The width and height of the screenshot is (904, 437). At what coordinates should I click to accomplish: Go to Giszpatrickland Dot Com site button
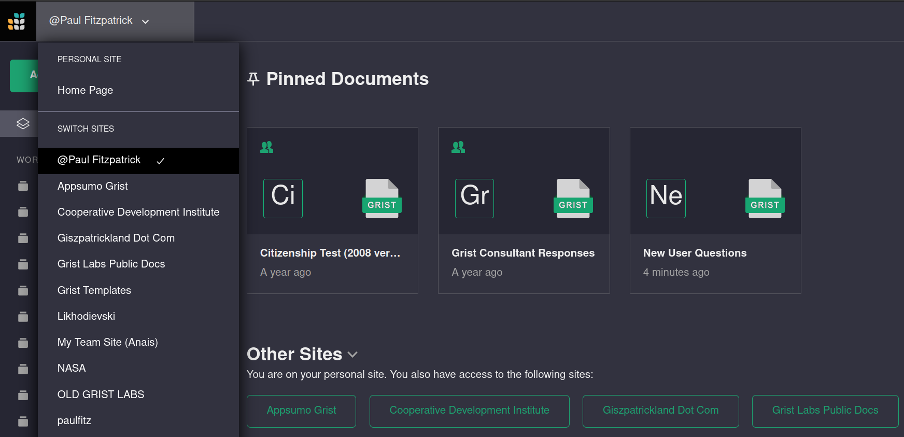[661, 411]
